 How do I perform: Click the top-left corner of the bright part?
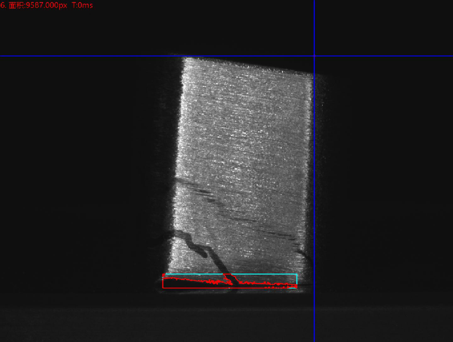(183, 59)
